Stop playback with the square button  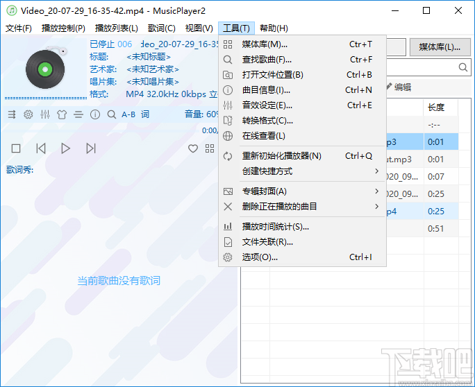16,148
